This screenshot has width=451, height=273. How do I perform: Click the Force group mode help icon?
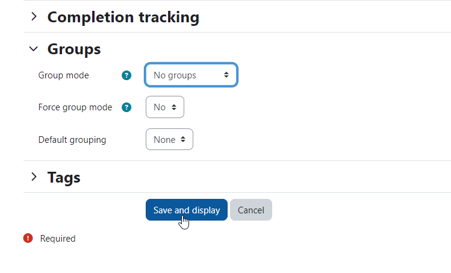pyautogui.click(x=126, y=107)
